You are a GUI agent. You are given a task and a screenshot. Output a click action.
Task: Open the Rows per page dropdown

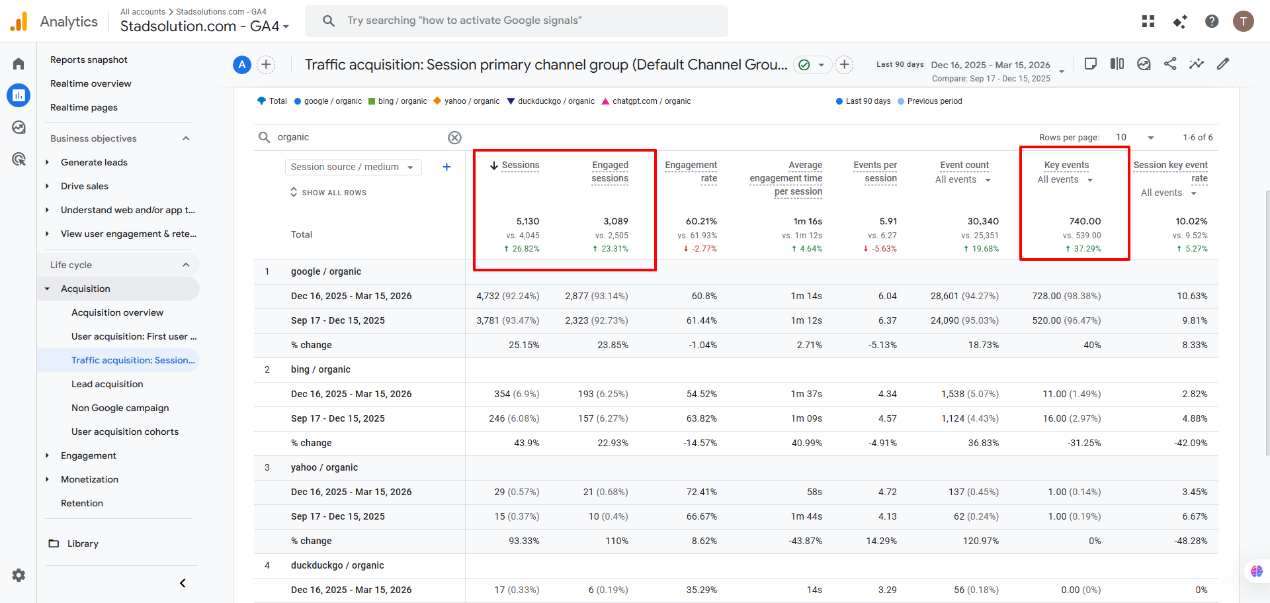click(1134, 138)
